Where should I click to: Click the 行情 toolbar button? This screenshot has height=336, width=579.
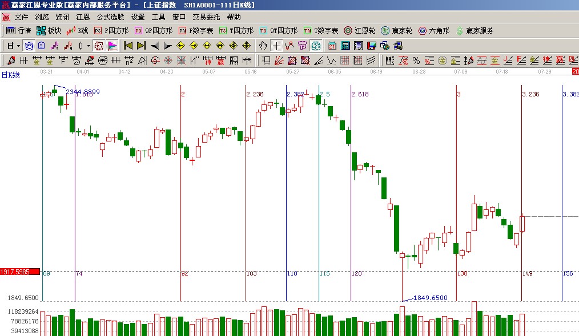tap(19, 30)
